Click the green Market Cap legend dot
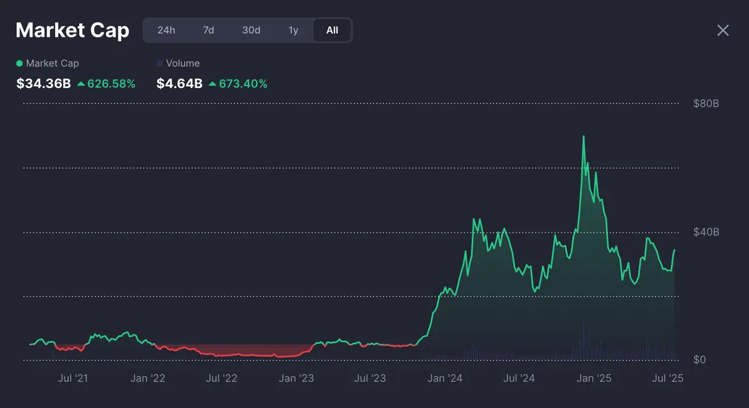 tap(19, 63)
